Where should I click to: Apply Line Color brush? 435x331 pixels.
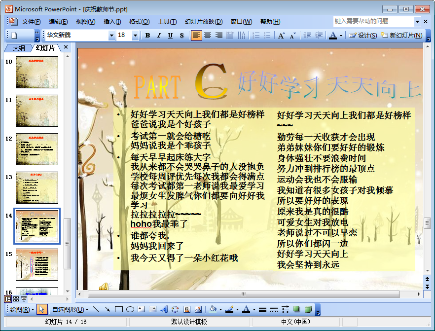tap(229, 309)
